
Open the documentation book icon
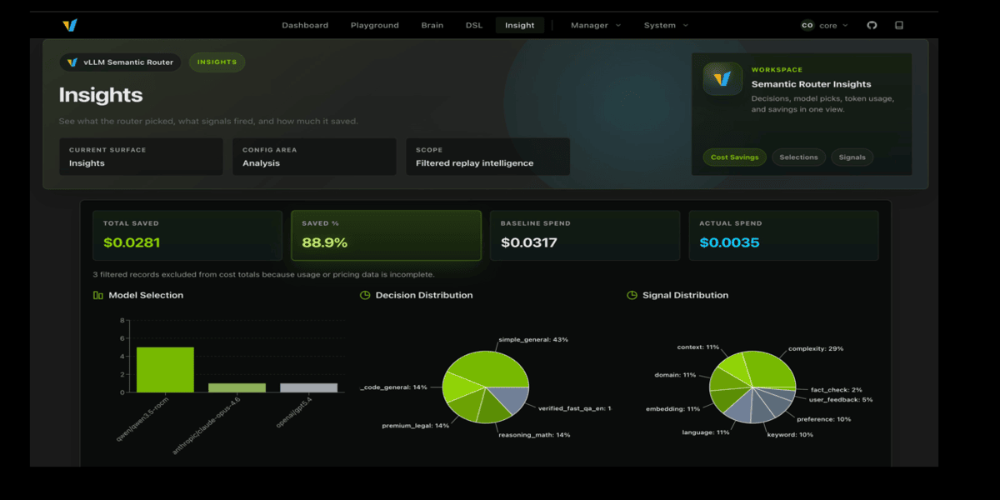pos(899,25)
